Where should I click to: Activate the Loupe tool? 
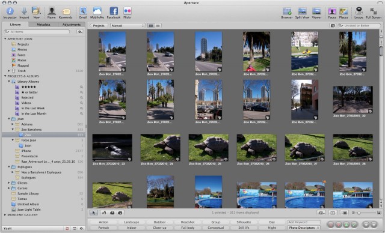[x=359, y=11]
